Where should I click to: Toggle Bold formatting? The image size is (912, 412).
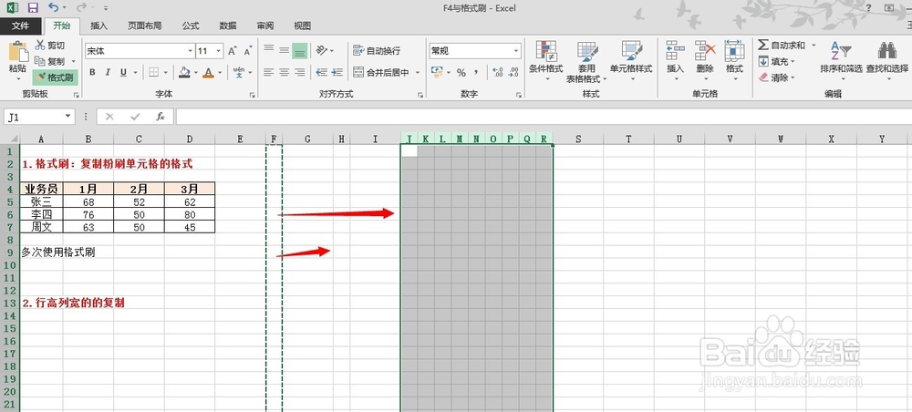click(92, 73)
